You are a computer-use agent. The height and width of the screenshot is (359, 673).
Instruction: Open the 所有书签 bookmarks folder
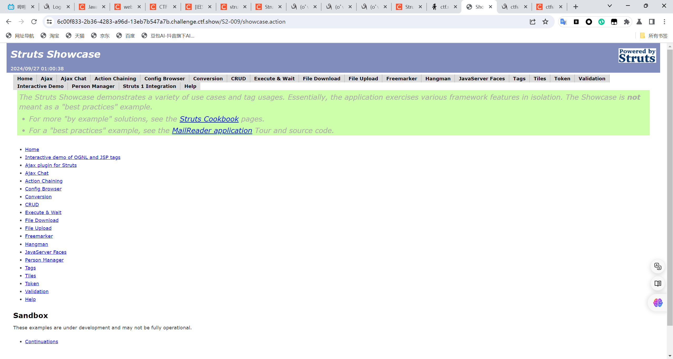654,36
